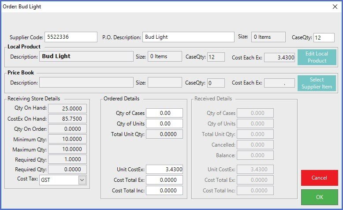Image resolution: width=343 pixels, height=210 pixels.
Task: Click the Supplier Code field showing 5522336
Action: pyautogui.click(x=71, y=37)
